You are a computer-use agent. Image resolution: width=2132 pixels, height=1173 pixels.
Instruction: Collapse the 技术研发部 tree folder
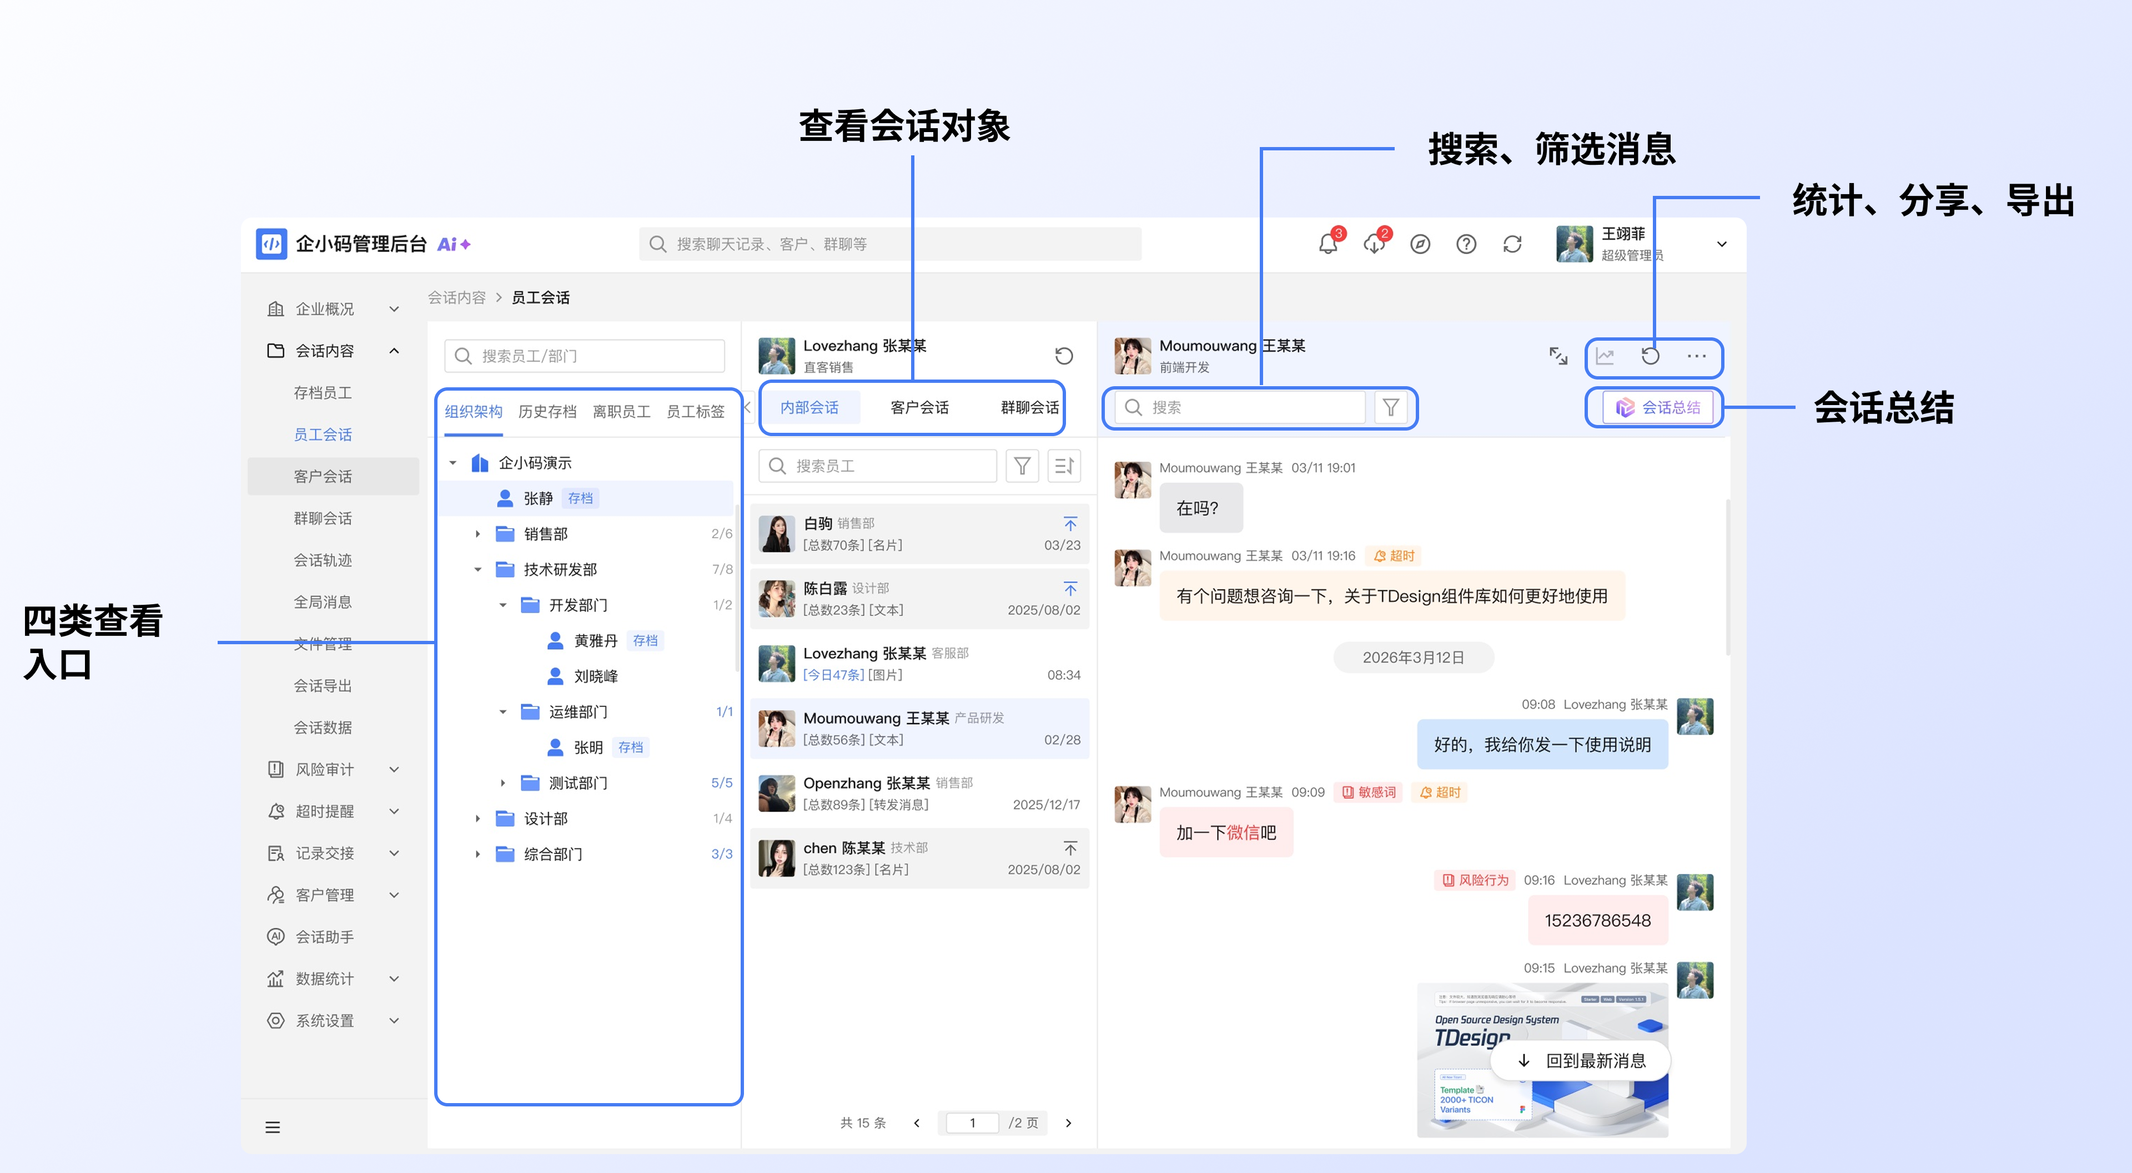477,569
